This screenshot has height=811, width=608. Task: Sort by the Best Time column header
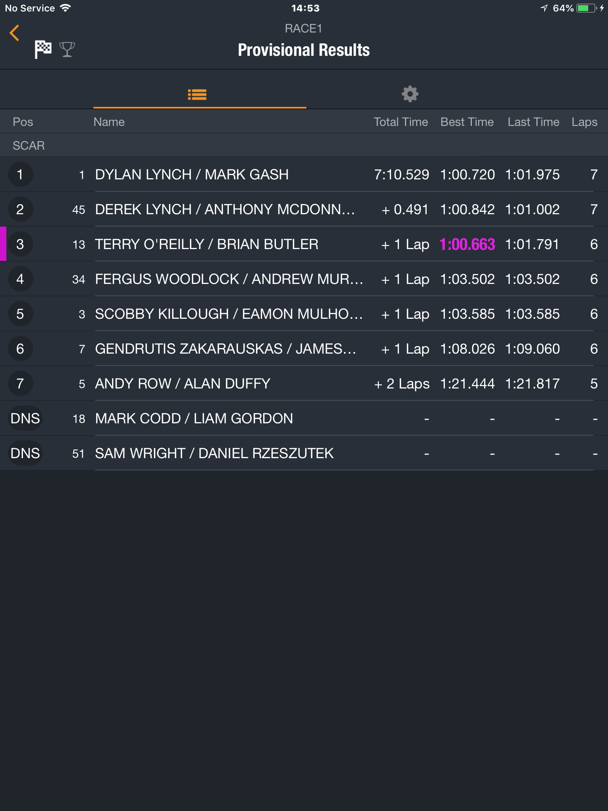(467, 122)
